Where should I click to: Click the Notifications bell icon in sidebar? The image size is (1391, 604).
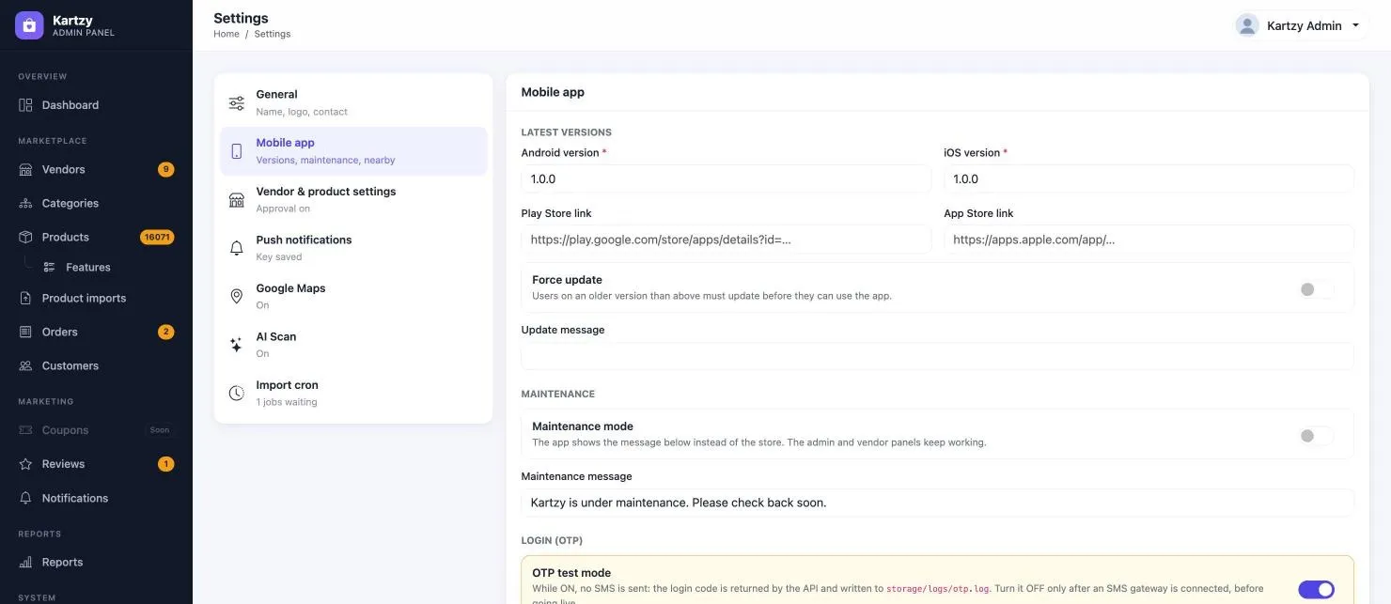pos(25,498)
